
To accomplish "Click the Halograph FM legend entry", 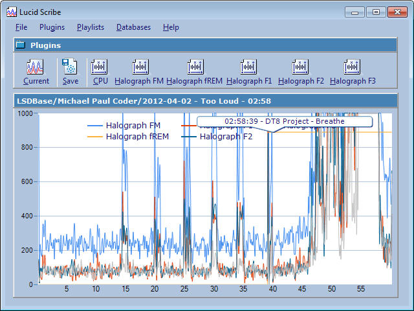I will click(133, 126).
